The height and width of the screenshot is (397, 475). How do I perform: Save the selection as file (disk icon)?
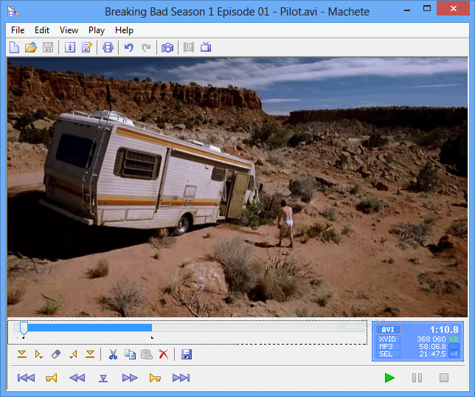click(187, 355)
